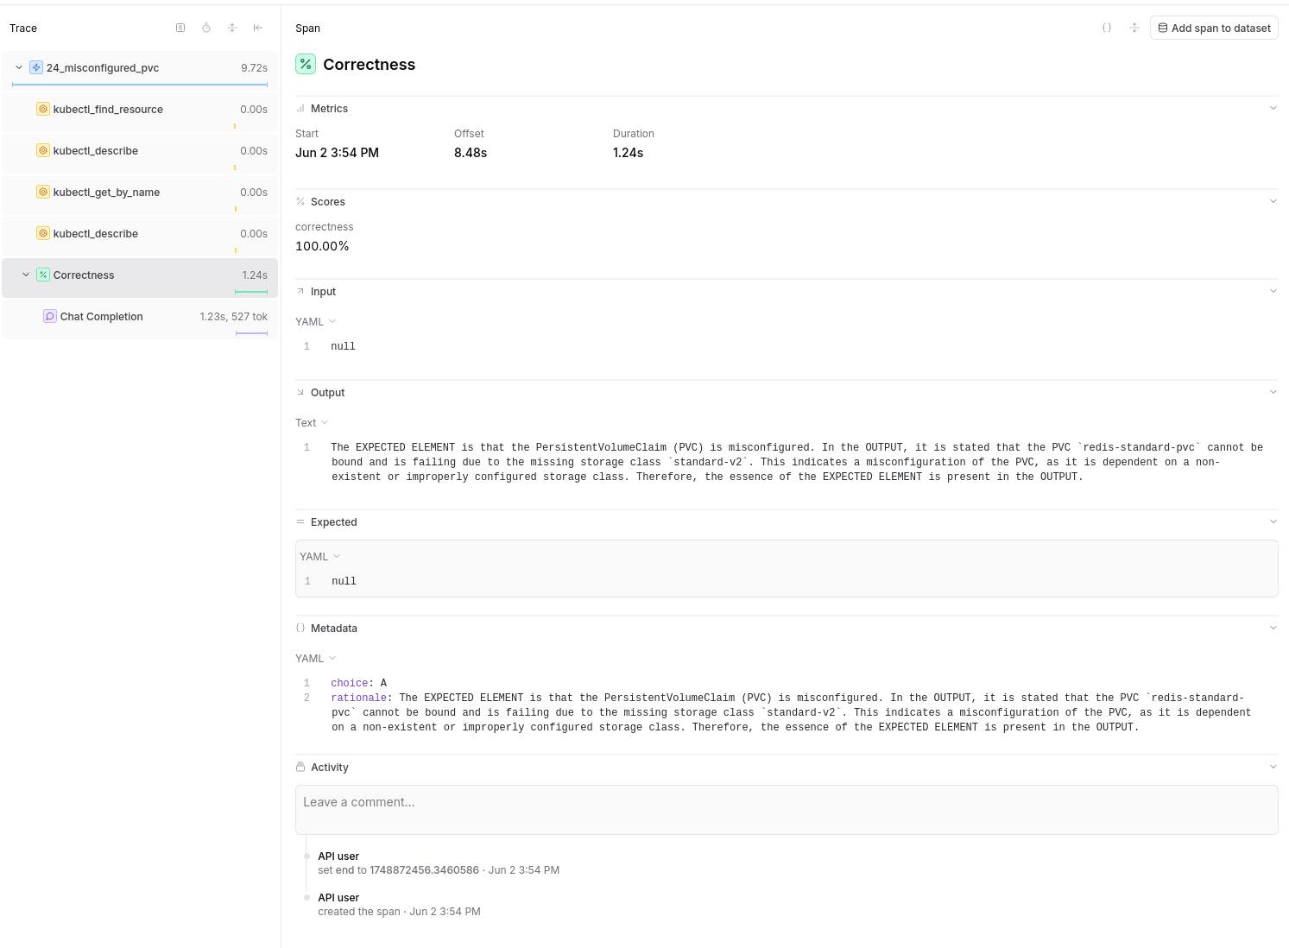Click the expand icon next to the JSON view icon
The image size is (1289, 948).
pyautogui.click(x=1134, y=28)
